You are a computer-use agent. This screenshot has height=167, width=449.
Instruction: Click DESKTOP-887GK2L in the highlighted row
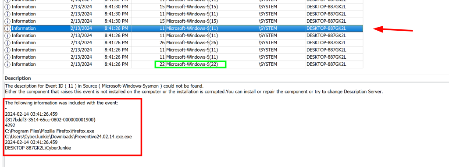point(326,28)
